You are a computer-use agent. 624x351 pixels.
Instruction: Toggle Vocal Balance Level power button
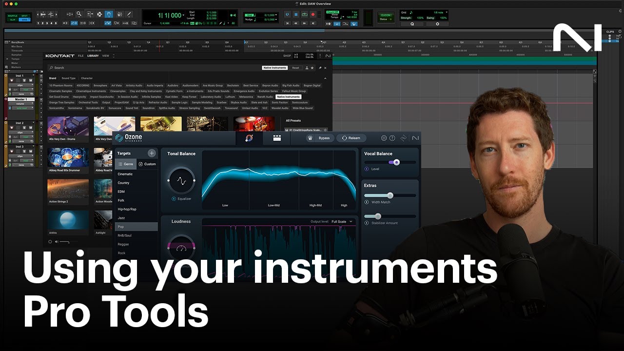367,169
